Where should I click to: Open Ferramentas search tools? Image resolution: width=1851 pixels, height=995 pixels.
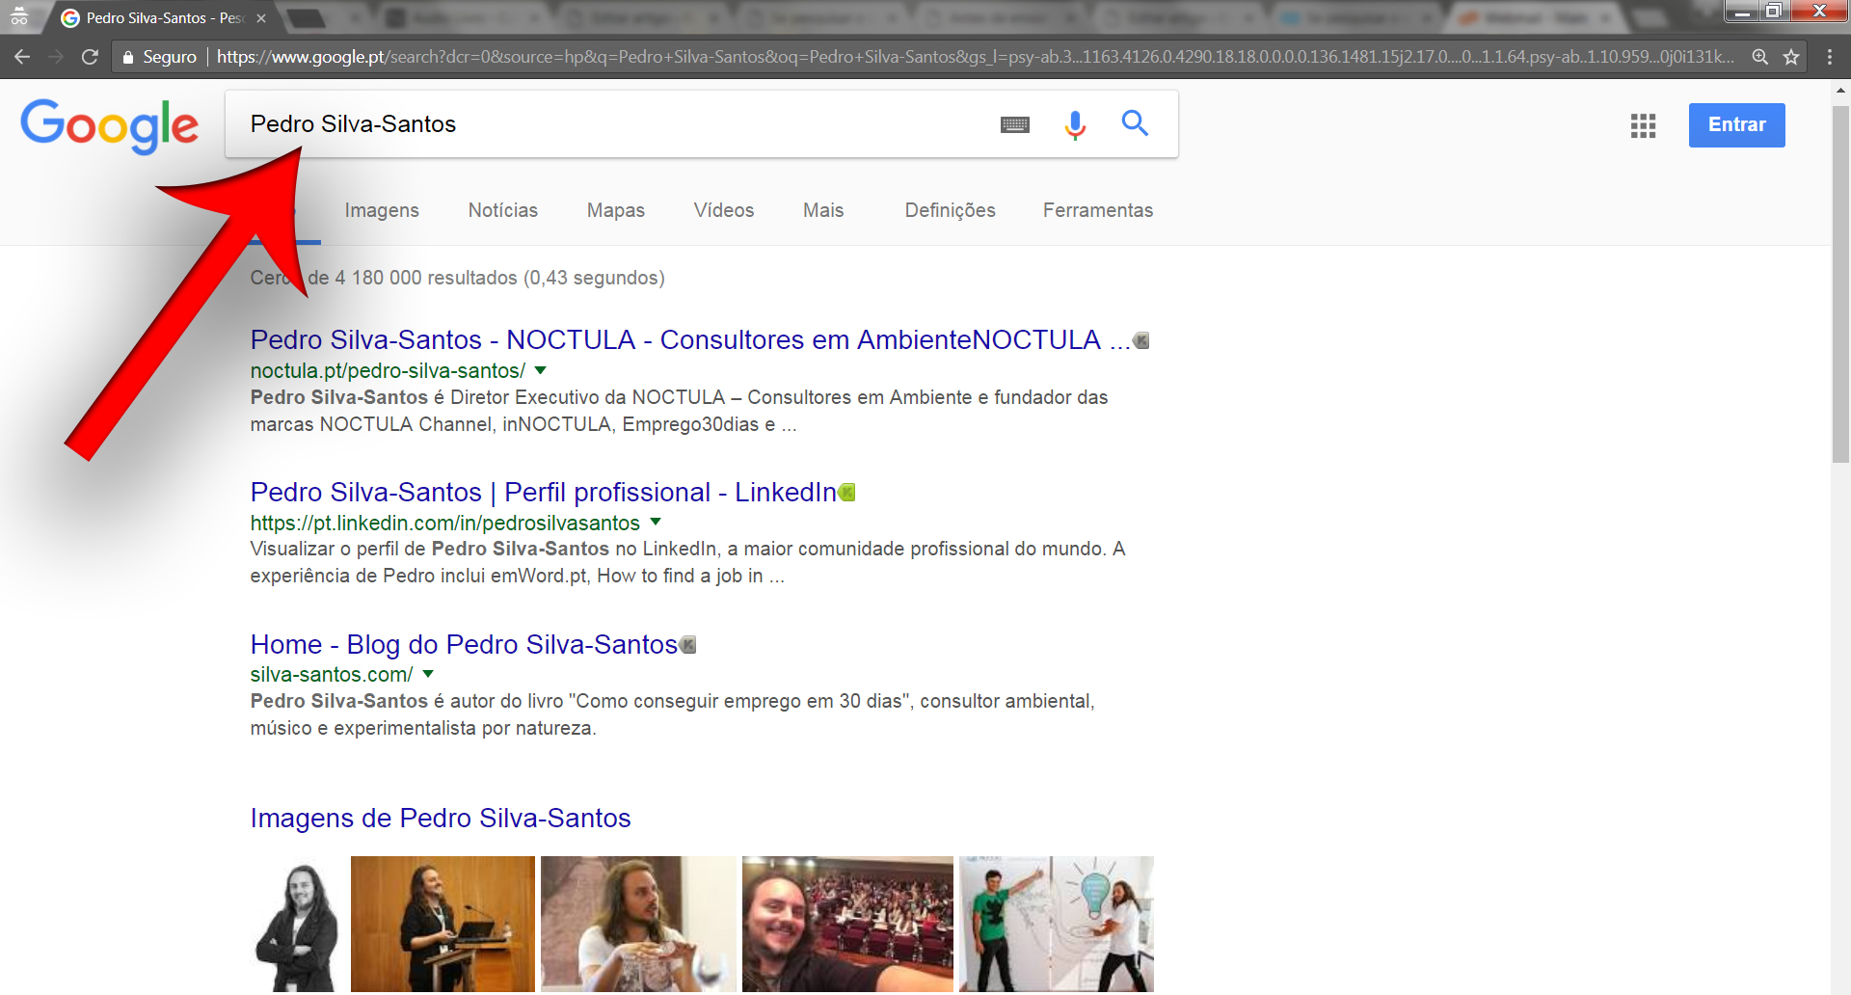click(x=1098, y=210)
